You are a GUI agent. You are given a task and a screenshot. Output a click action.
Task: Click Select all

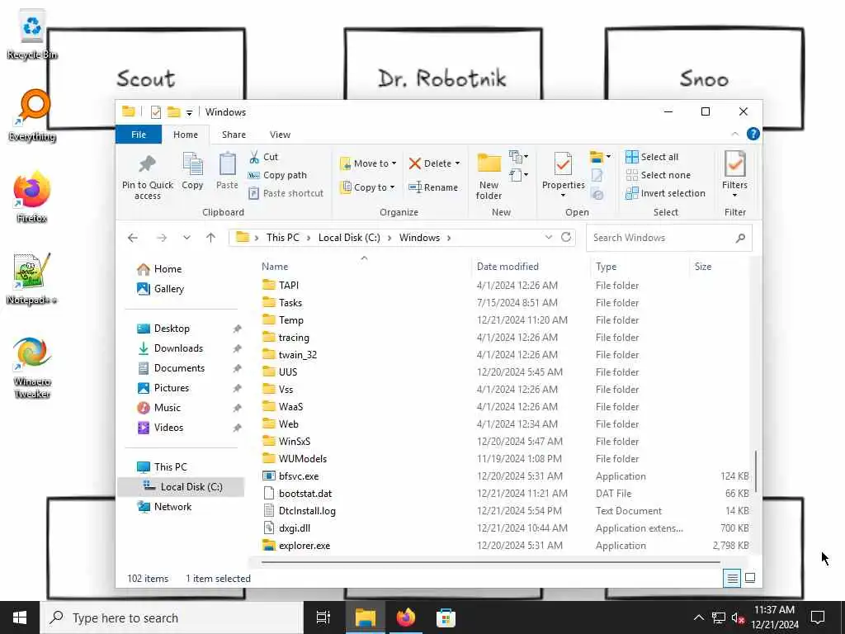(x=652, y=157)
